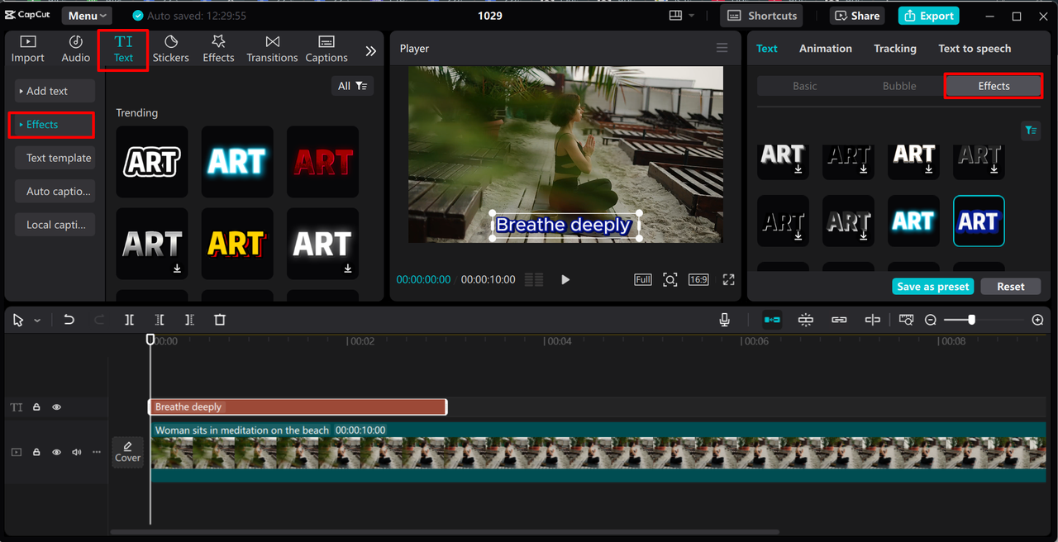The width and height of the screenshot is (1058, 542).
Task: Select the Bubble sub-tab
Action: (x=899, y=86)
